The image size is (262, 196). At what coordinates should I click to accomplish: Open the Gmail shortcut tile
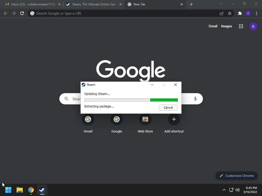click(x=88, y=123)
